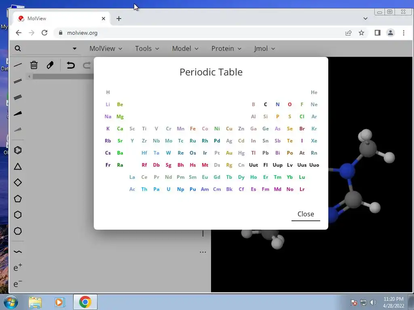Image resolution: width=414 pixels, height=310 pixels.
Task: Pick Carbon (C) in the periodic table
Action: click(x=266, y=105)
